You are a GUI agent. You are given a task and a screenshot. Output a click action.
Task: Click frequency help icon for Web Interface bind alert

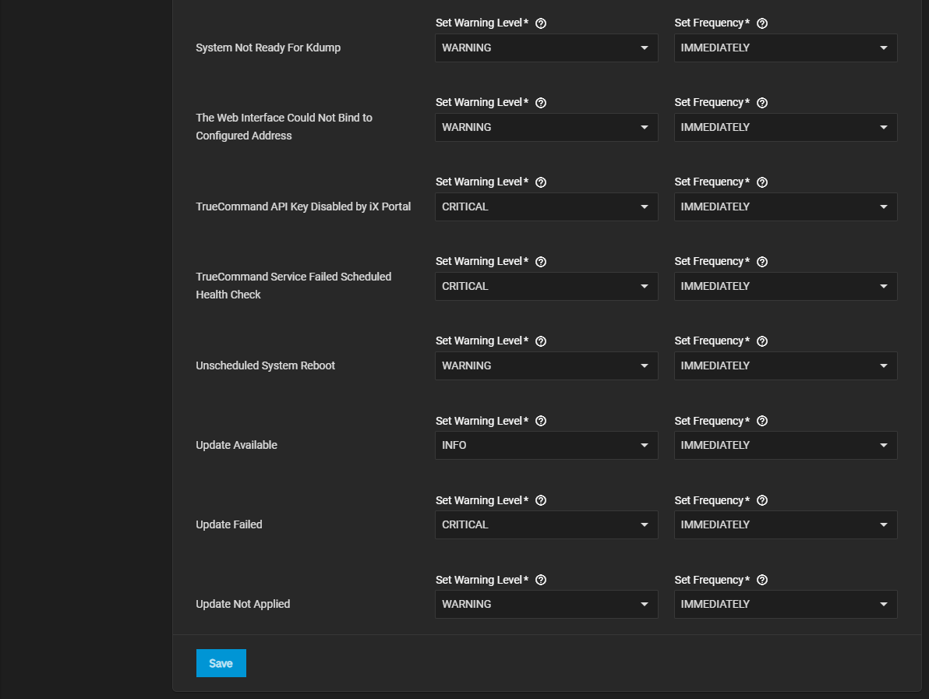click(762, 103)
